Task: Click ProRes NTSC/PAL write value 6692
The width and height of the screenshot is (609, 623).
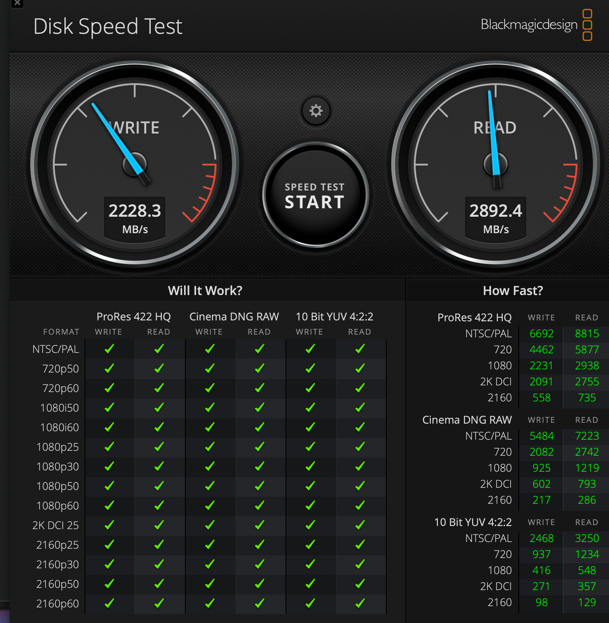Action: click(541, 334)
